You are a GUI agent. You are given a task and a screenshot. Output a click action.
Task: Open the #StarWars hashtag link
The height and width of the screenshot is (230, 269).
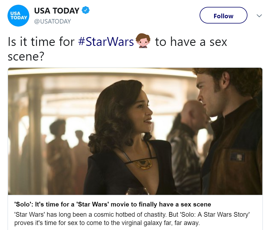[x=106, y=42]
